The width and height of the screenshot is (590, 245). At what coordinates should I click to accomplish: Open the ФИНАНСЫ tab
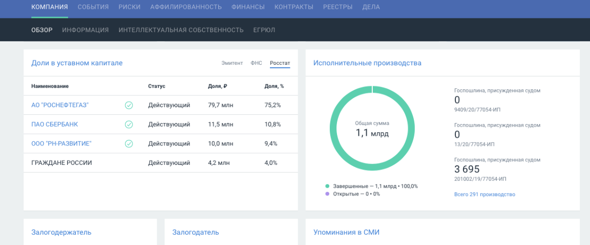(x=248, y=7)
